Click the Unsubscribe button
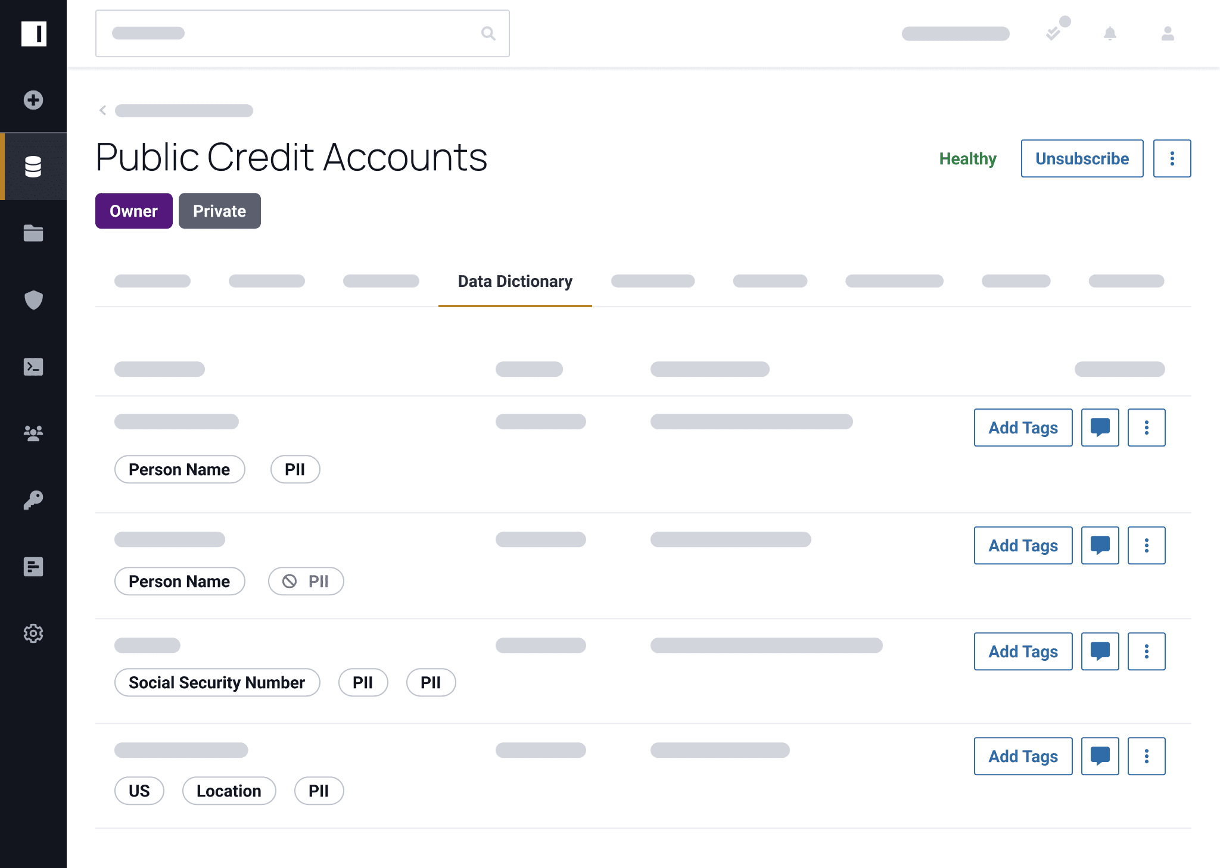 (x=1082, y=158)
